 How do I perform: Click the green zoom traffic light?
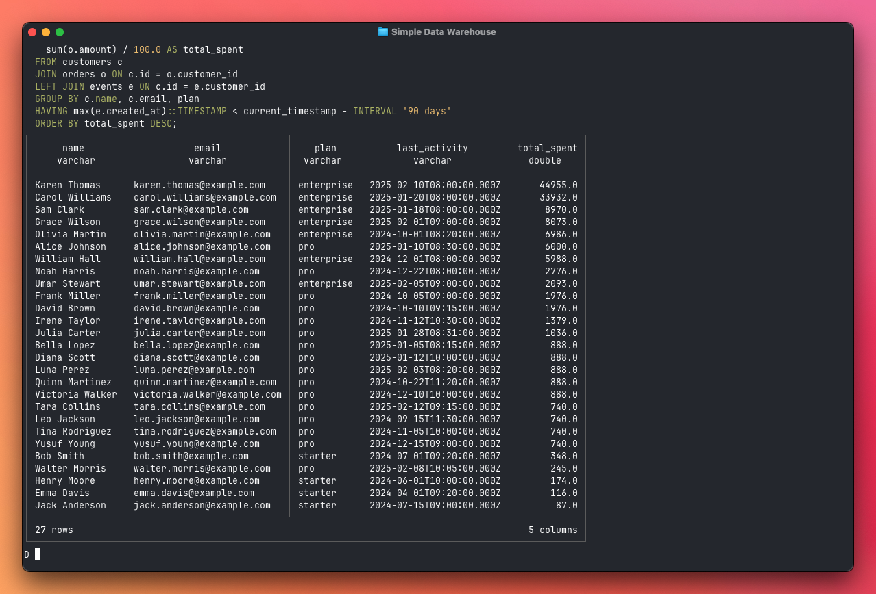(x=59, y=31)
